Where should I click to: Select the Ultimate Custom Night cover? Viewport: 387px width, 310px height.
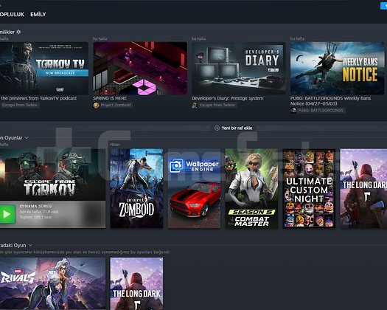click(x=309, y=188)
